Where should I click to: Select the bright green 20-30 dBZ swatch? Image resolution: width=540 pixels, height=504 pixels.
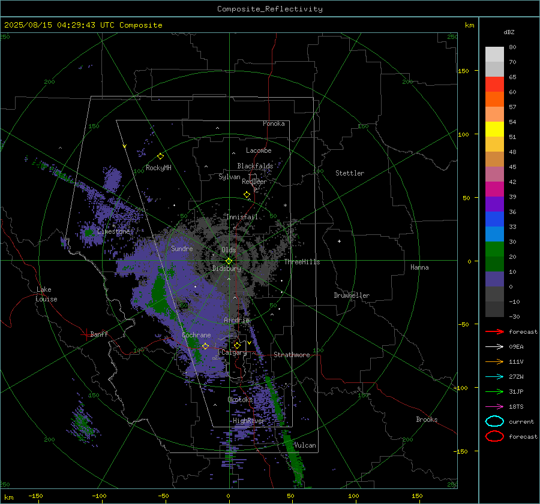[494, 249]
